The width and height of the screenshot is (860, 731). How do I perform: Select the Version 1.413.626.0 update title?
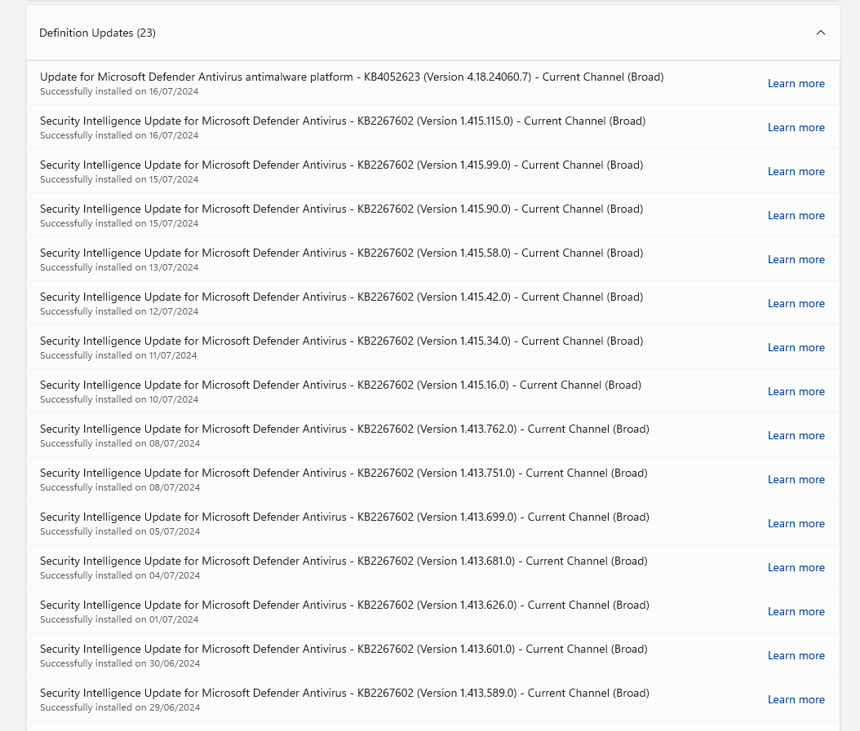point(344,605)
